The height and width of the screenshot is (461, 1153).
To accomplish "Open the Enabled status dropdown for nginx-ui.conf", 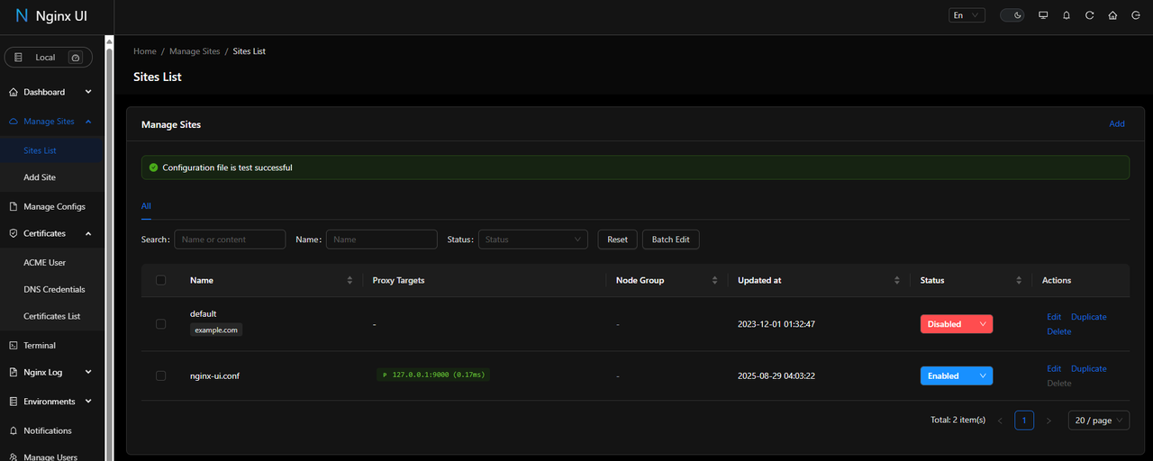I will [x=957, y=376].
